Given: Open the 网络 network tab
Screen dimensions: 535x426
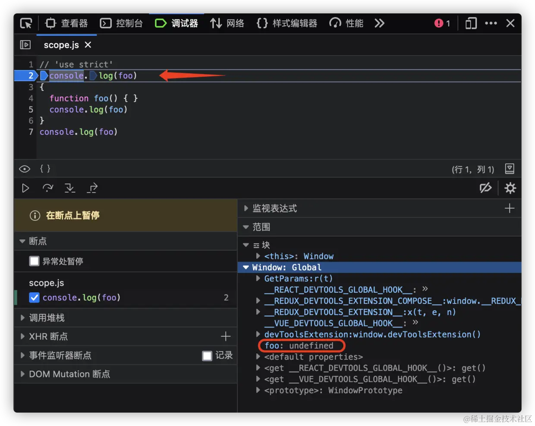Looking at the screenshot, I should (227, 23).
